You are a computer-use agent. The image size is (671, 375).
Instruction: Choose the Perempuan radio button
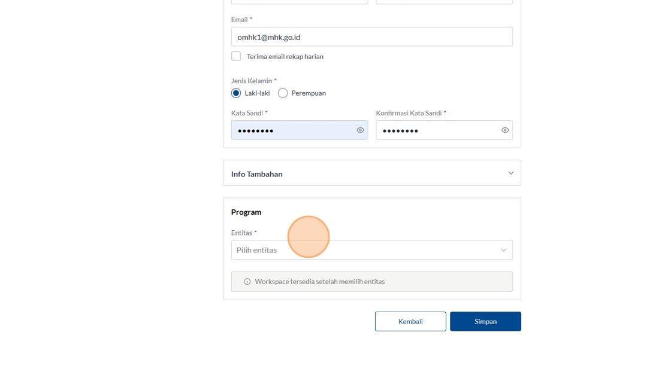(283, 93)
